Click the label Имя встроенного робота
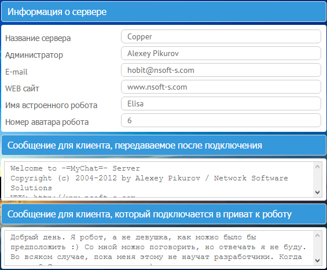 pyautogui.click(x=52, y=105)
